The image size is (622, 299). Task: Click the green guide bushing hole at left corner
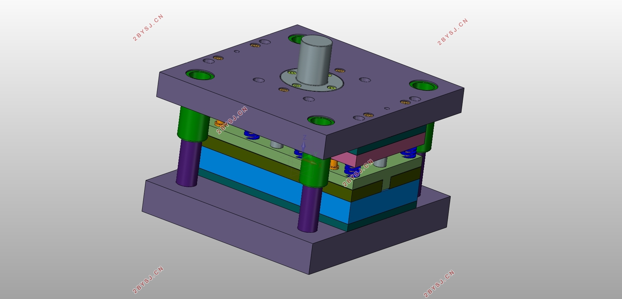[200, 75]
